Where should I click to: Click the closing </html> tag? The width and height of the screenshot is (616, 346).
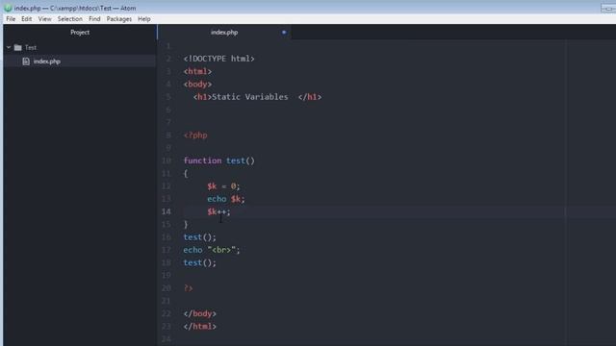tap(199, 327)
